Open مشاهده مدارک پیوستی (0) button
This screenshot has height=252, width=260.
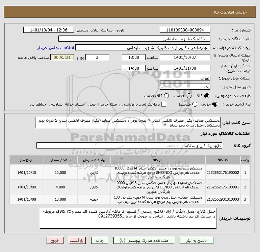(x=144, y=240)
